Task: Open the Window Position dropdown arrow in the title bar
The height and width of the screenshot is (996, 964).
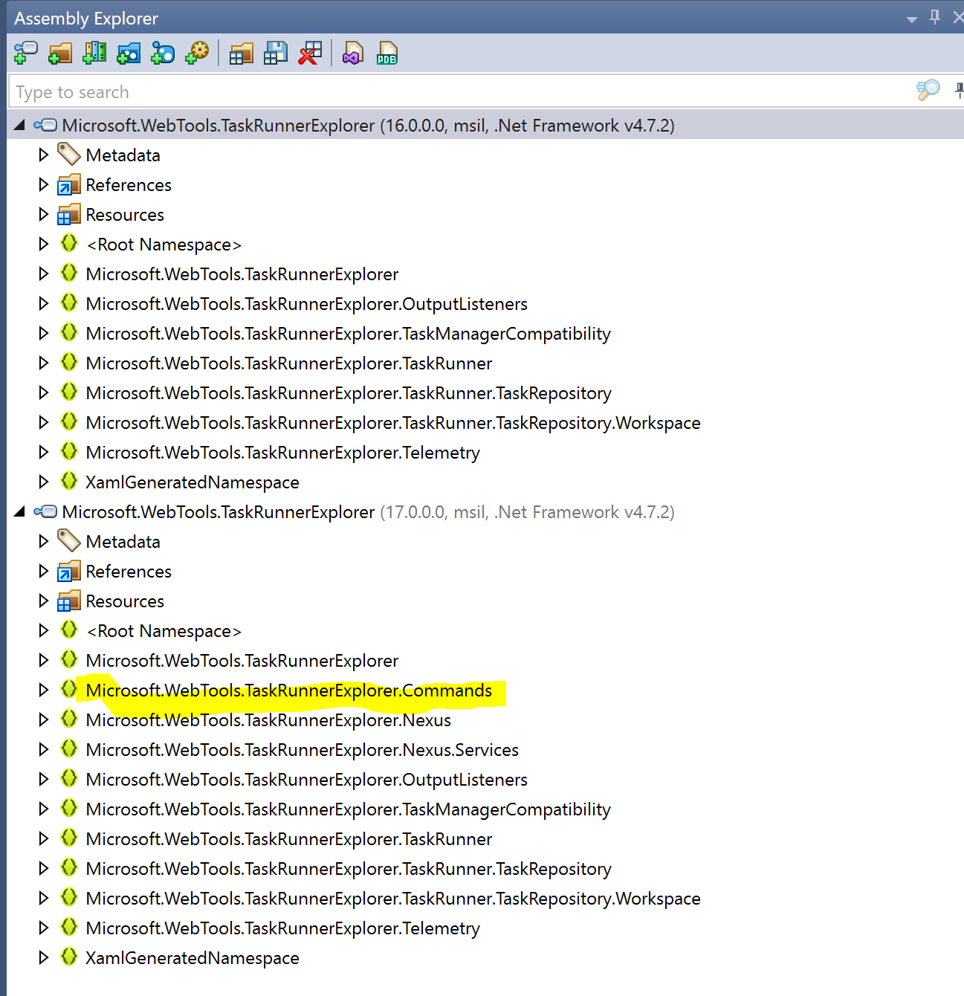Action: click(x=912, y=19)
